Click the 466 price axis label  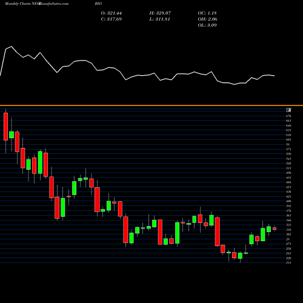pyautogui.click(x=288, y=182)
